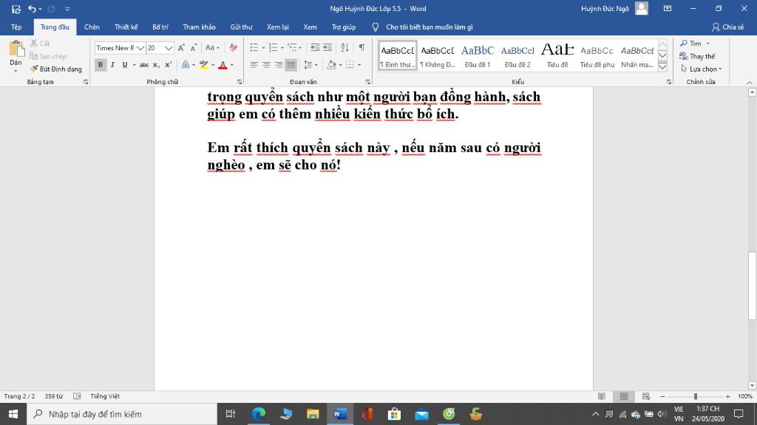
Task: Increase paragraph indent
Action: (x=327, y=48)
